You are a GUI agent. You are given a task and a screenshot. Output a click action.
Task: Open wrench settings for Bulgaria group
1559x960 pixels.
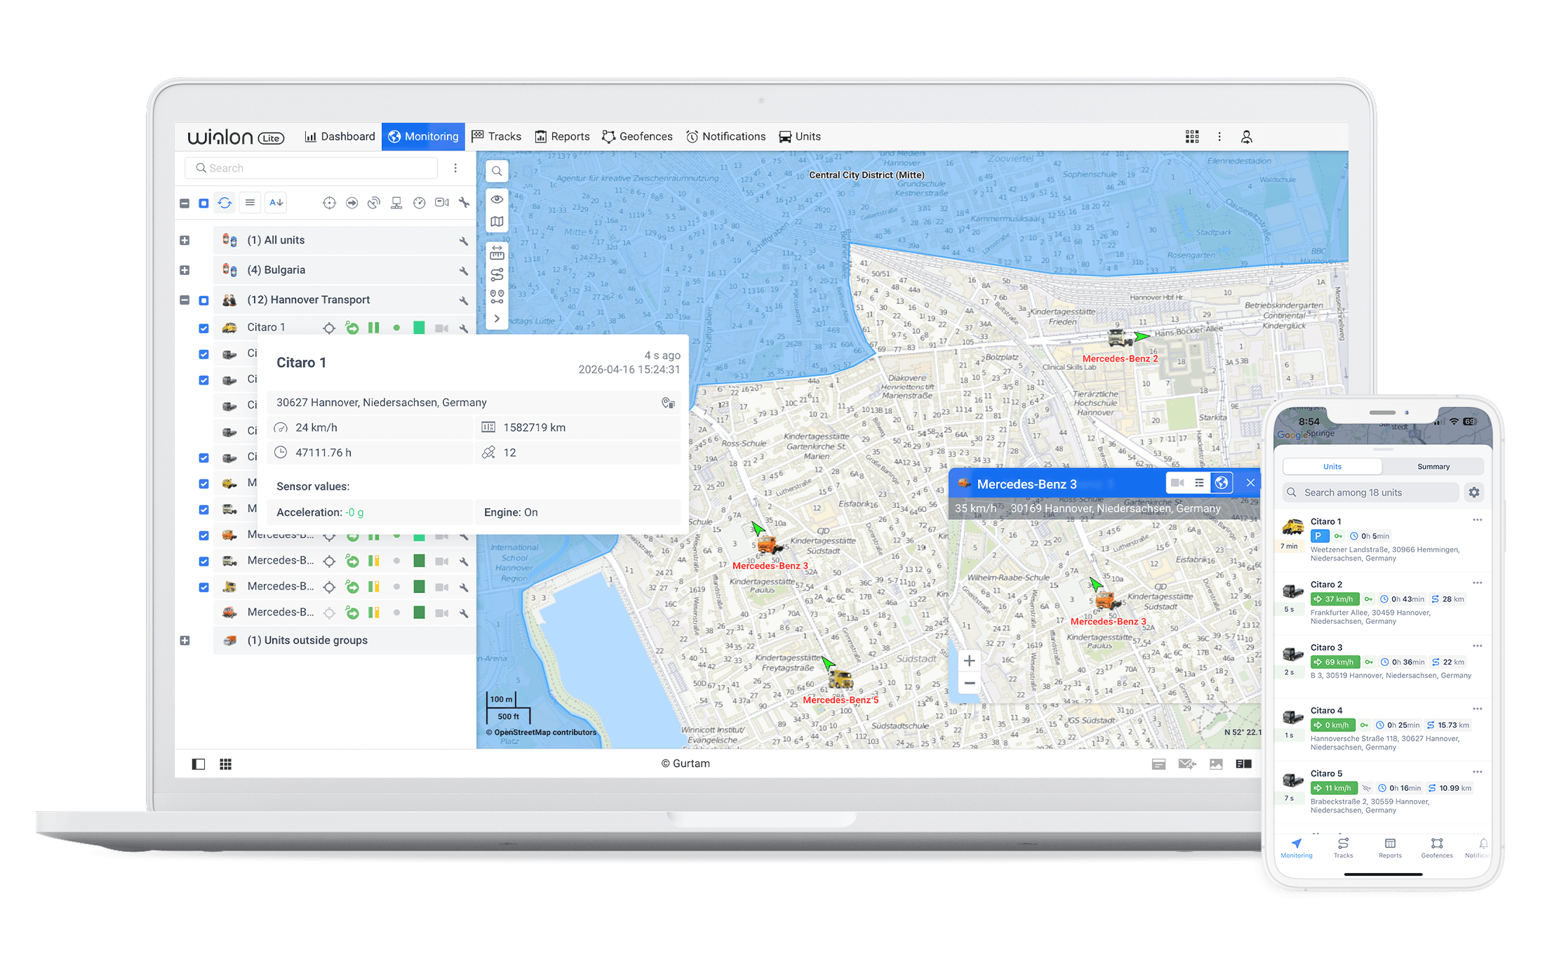(464, 271)
